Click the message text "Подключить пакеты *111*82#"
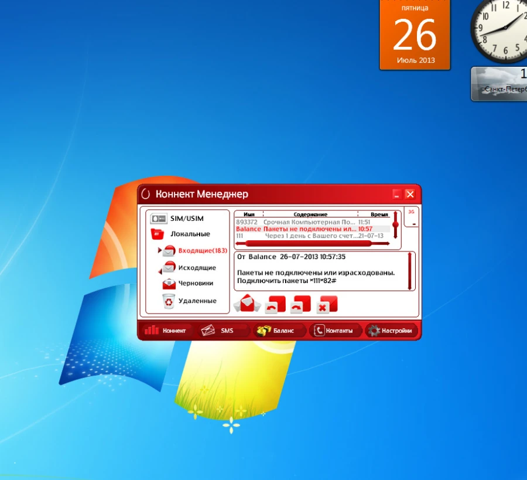This screenshot has height=480, width=527. coord(287,281)
